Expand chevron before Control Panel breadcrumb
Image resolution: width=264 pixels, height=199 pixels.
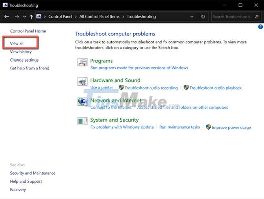(x=45, y=17)
